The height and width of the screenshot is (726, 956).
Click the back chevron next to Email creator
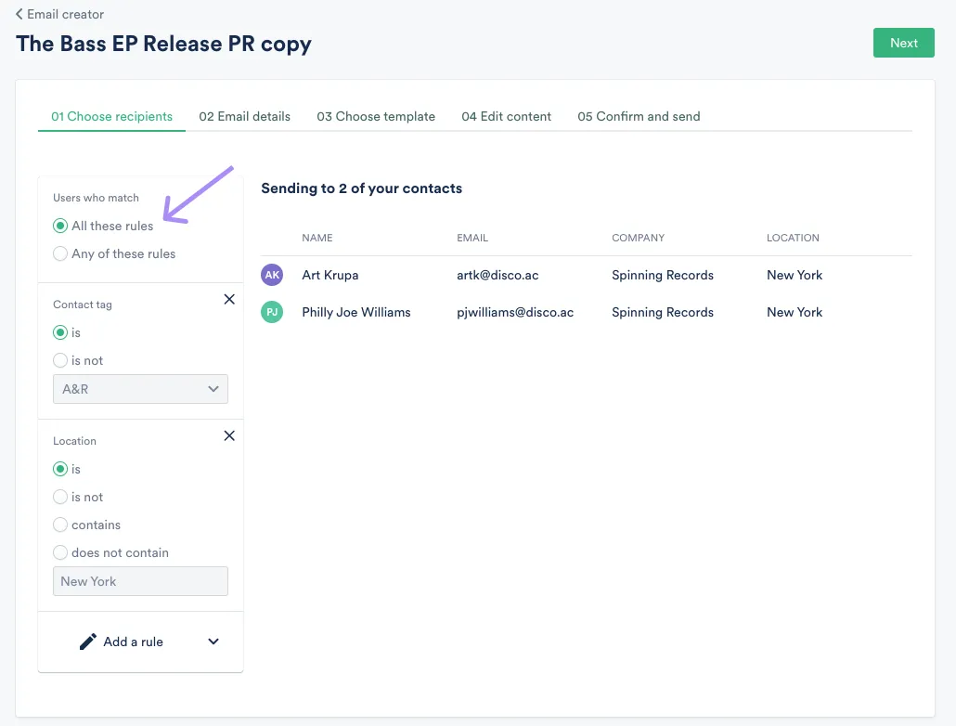(x=17, y=14)
